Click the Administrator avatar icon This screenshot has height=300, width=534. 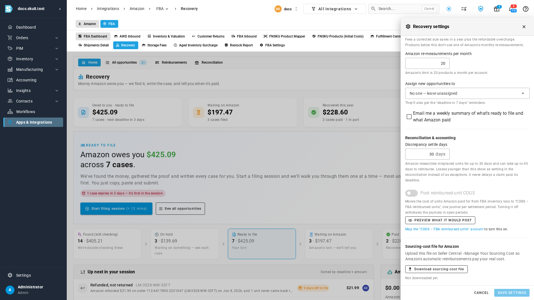[10, 290]
